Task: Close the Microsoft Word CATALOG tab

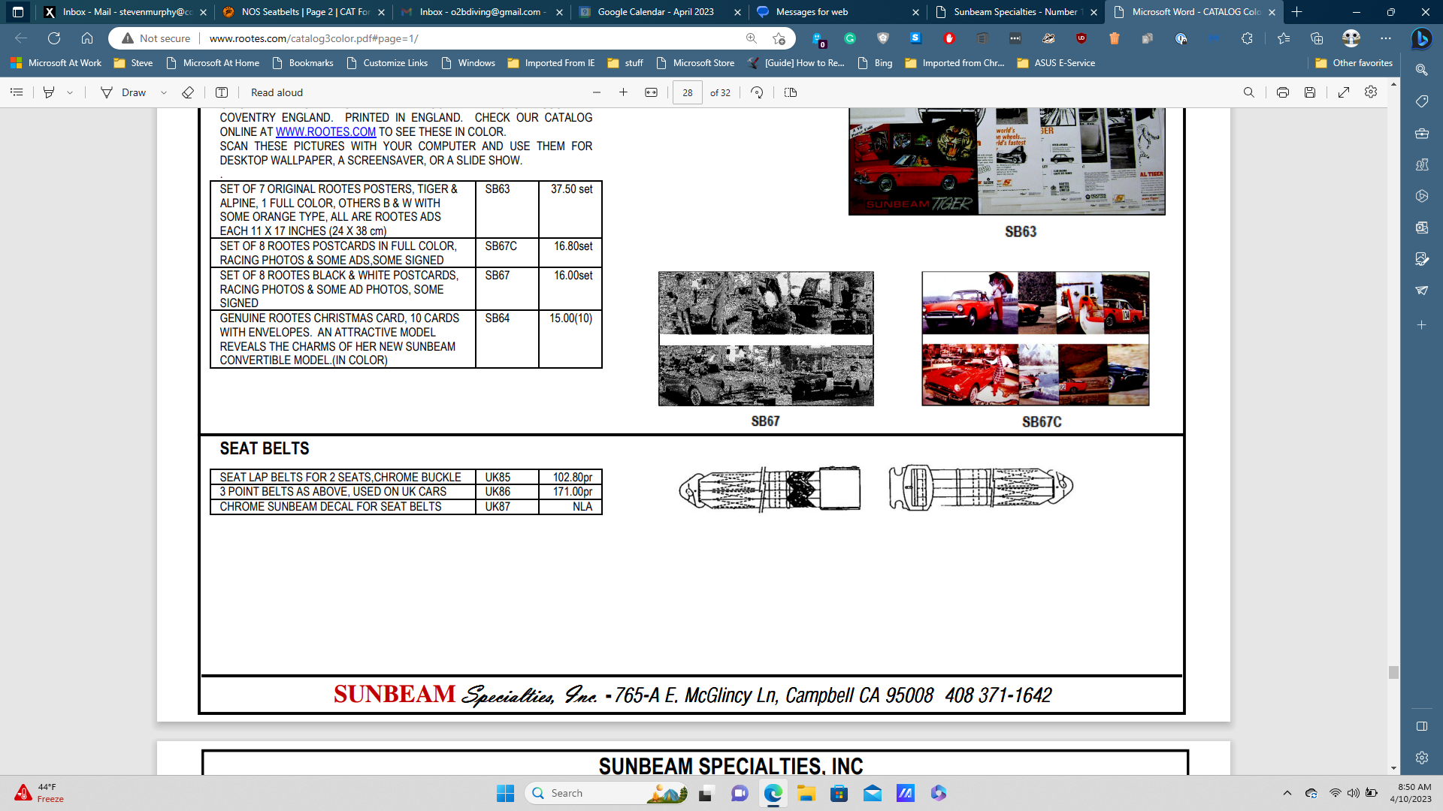Action: 1272,12
